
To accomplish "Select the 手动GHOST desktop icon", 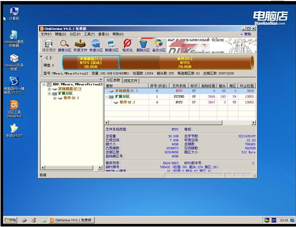I will [14, 130].
